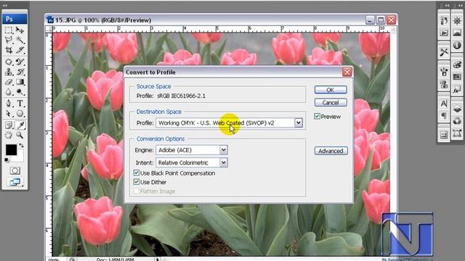Open the Swatches panel icon

click(x=457, y=77)
